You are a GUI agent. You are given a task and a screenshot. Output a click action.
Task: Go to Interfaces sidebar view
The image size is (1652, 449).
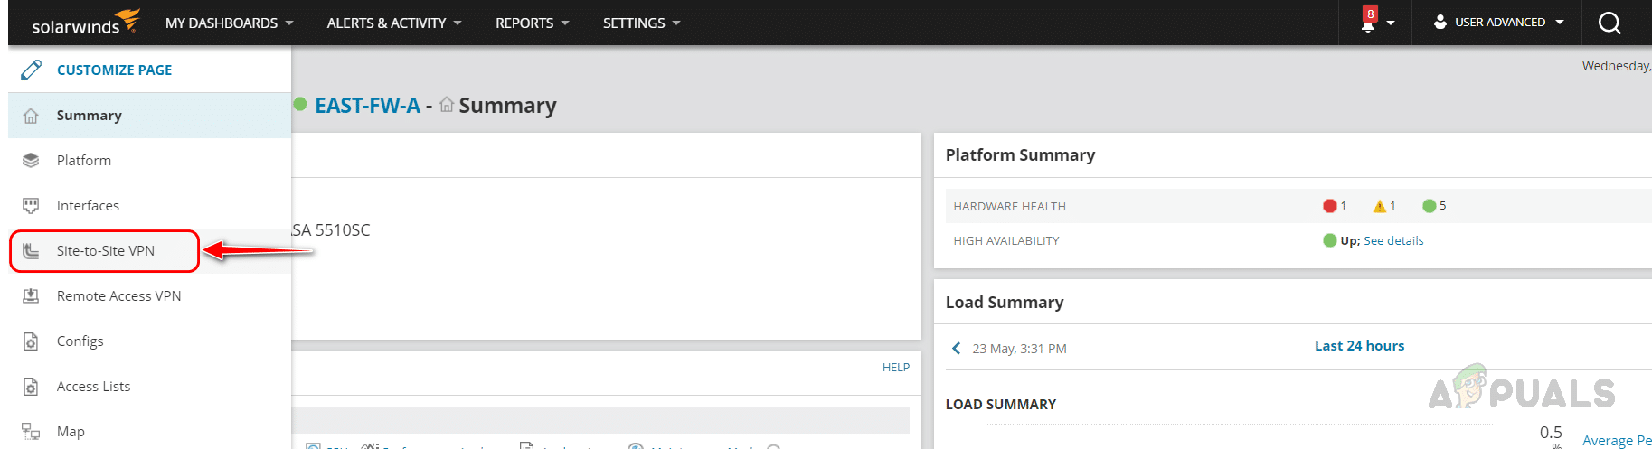coord(88,206)
